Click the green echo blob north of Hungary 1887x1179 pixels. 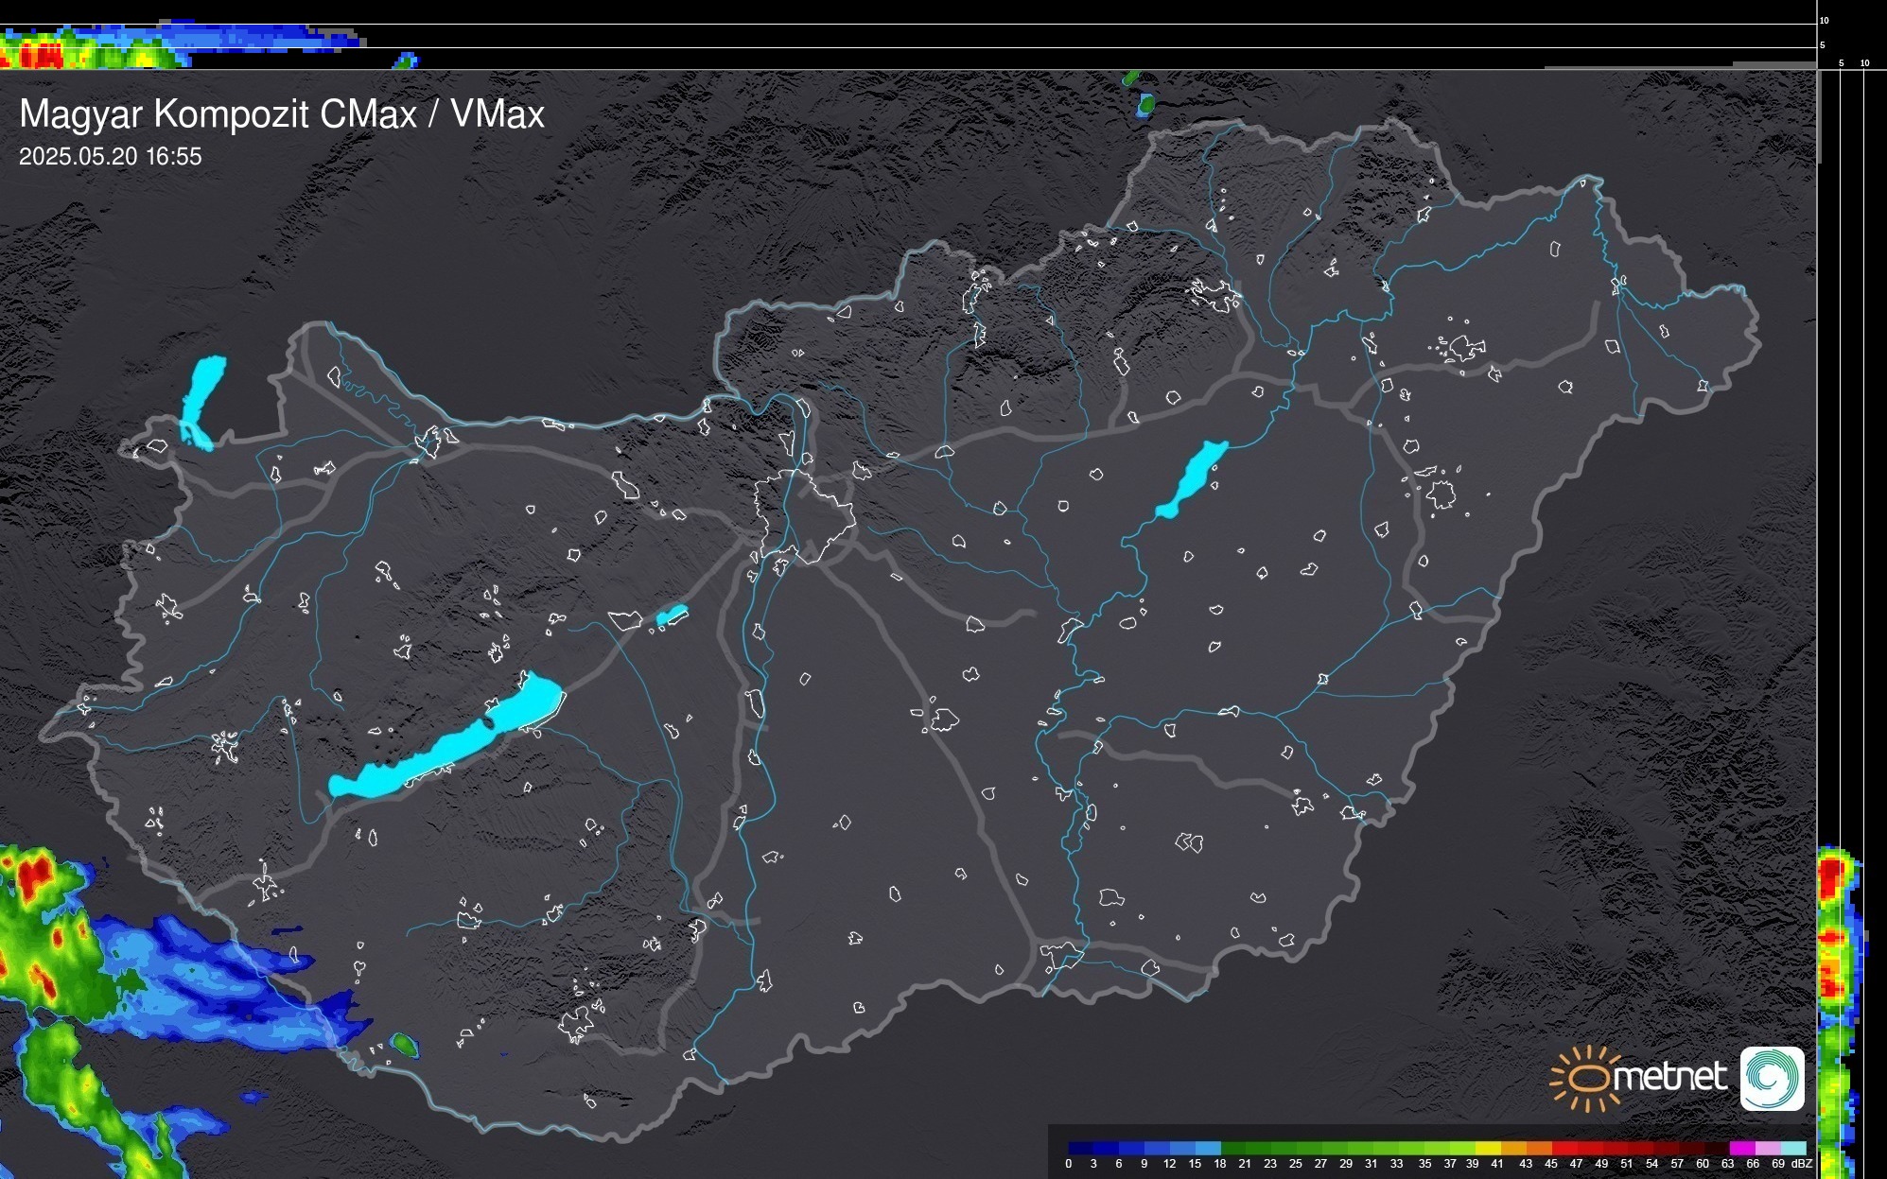pyautogui.click(x=1145, y=104)
